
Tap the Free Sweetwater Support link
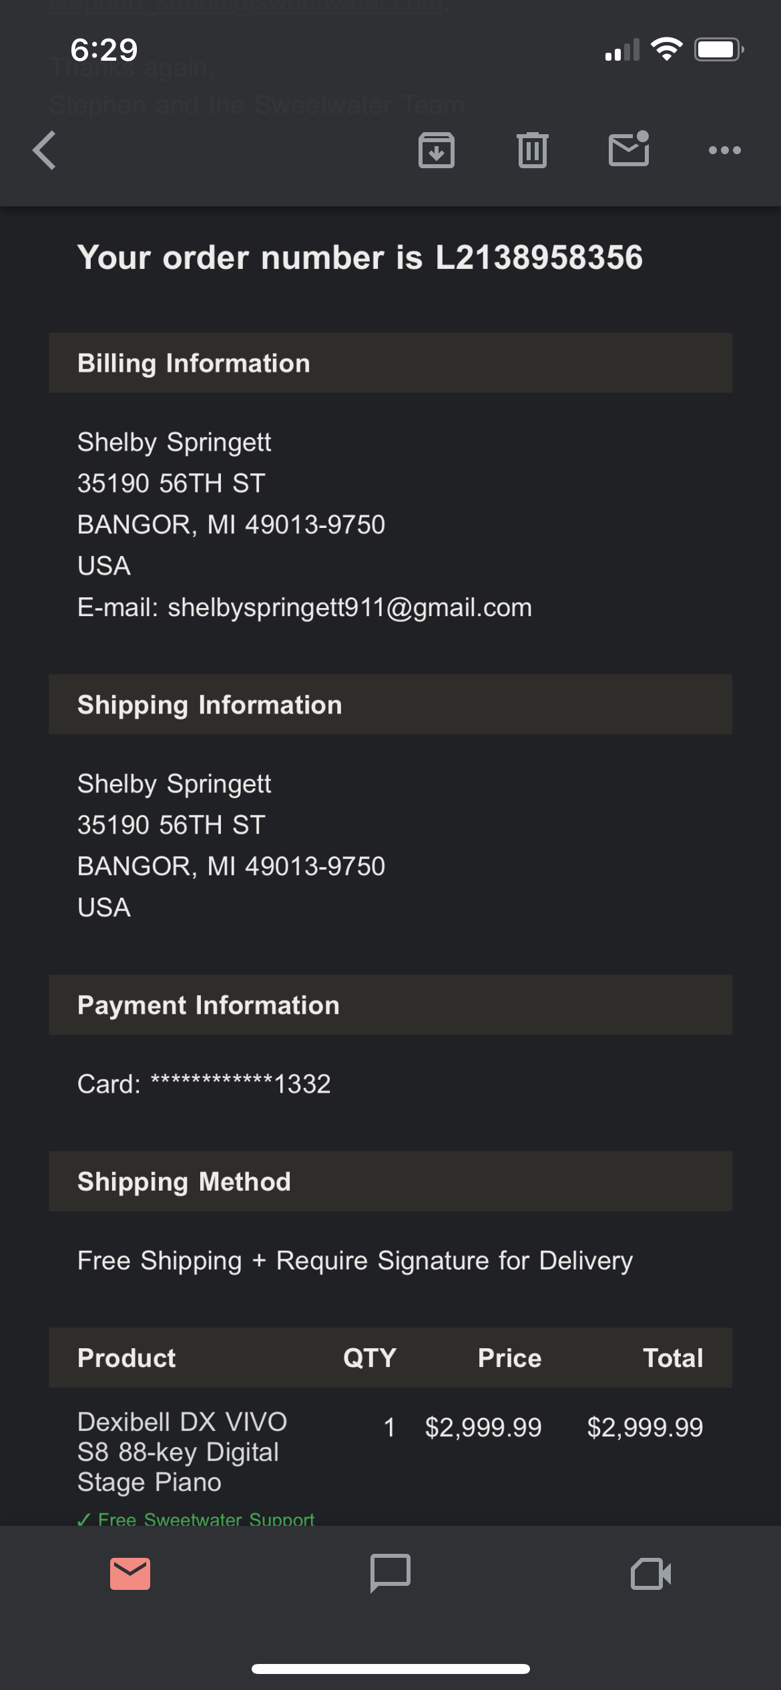206,1518
